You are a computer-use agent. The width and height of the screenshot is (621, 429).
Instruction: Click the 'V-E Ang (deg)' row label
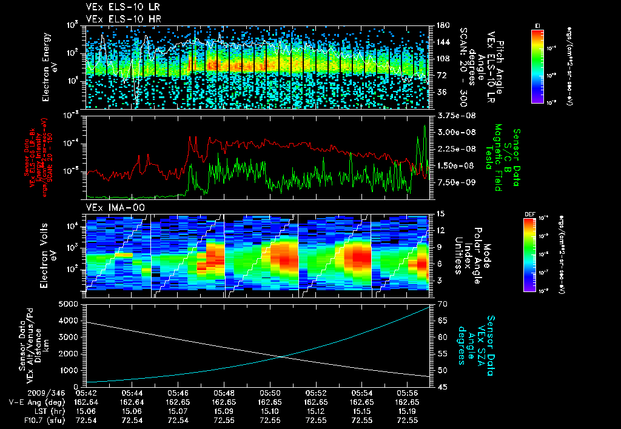pyautogui.click(x=36, y=402)
